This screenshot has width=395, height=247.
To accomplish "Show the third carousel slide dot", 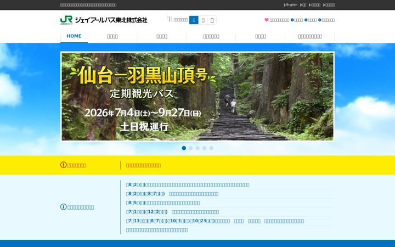I will tap(198, 148).
